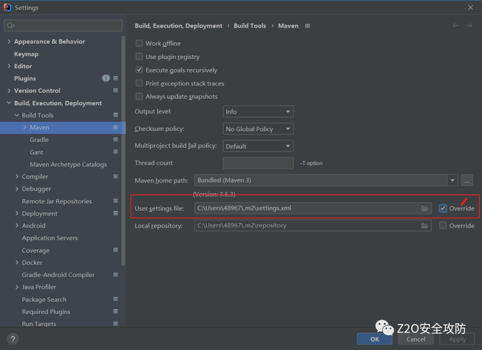Click Package Search project-settings icon
Screen dimensions: 482x350
coord(116,299)
